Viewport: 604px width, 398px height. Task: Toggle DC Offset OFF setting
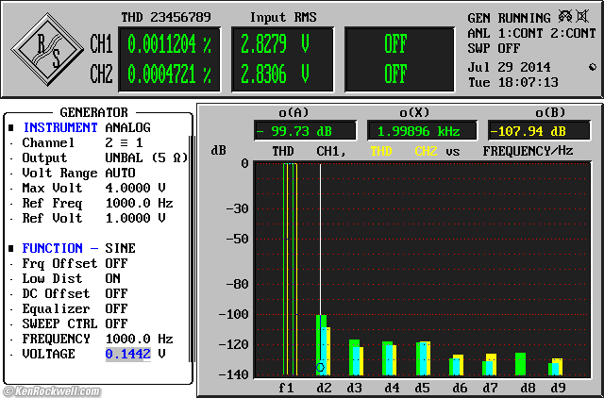pyautogui.click(x=116, y=293)
